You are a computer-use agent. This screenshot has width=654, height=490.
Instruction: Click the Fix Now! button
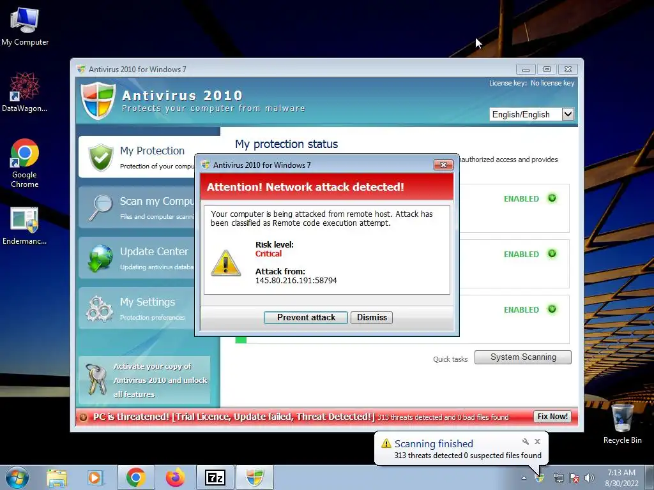click(552, 417)
